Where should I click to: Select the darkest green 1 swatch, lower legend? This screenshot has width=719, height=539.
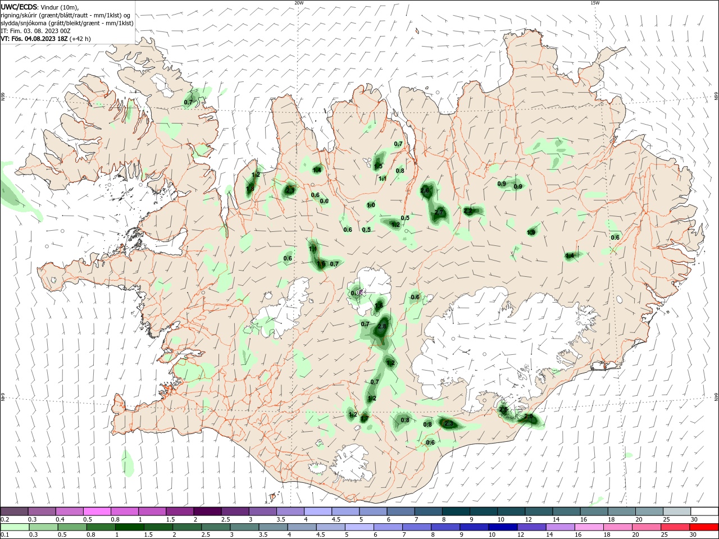pyautogui.click(x=130, y=527)
